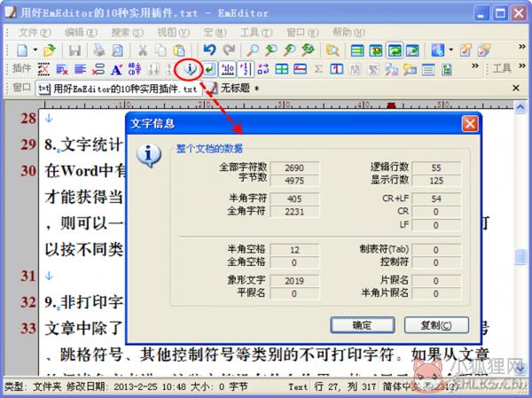Click the Copy icon in the toolbar
This screenshot has width=532, height=398.
pyautogui.click(x=160, y=51)
